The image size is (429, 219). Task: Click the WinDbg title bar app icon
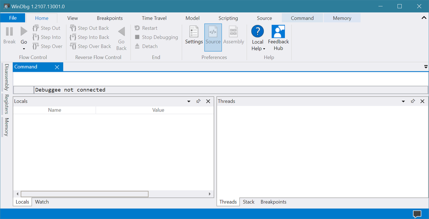tap(6, 6)
